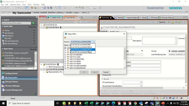The width and height of the screenshot is (189, 106).
Task: Select UGII V10-MECHANISM in tool list
Action: coord(78,66)
